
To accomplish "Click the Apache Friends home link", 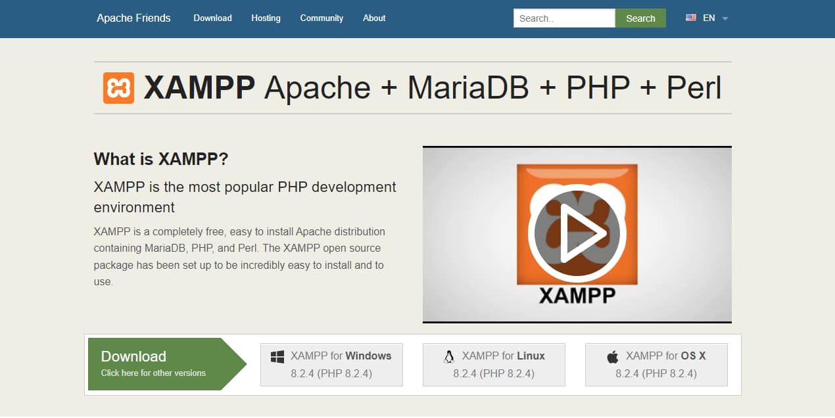I will (x=133, y=18).
